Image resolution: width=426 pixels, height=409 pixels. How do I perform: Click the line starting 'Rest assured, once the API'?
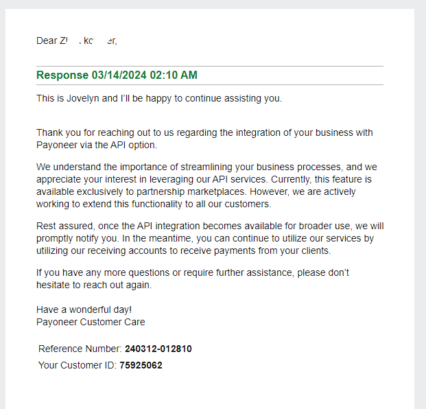tap(210, 226)
